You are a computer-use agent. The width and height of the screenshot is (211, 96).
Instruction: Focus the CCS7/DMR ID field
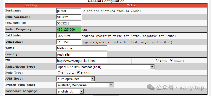(x=69, y=23)
